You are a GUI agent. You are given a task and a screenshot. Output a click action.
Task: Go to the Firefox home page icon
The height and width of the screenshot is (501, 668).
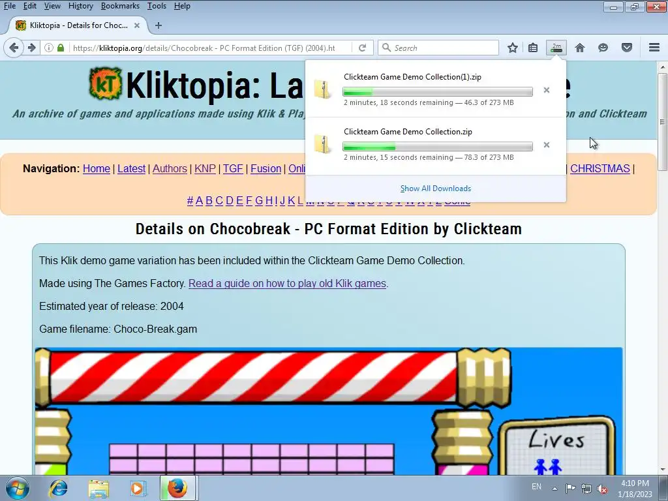click(580, 48)
